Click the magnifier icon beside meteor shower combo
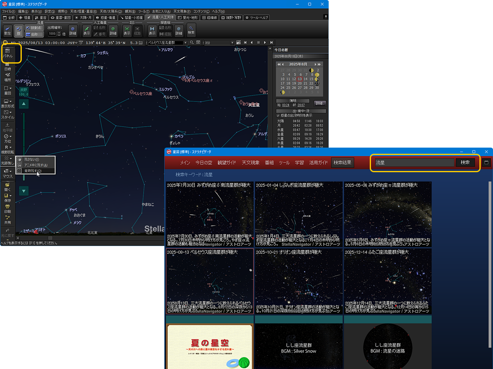This screenshot has height=369, width=493. click(192, 43)
